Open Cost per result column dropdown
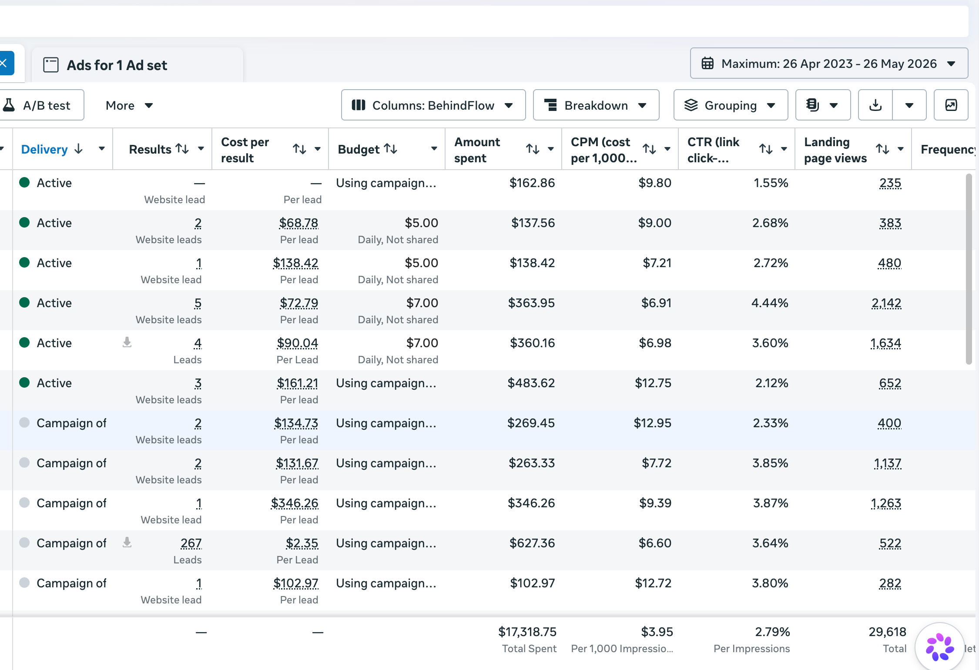The width and height of the screenshot is (979, 670). 318,149
